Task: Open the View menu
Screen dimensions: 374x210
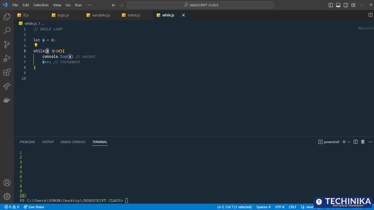Action: [57, 5]
